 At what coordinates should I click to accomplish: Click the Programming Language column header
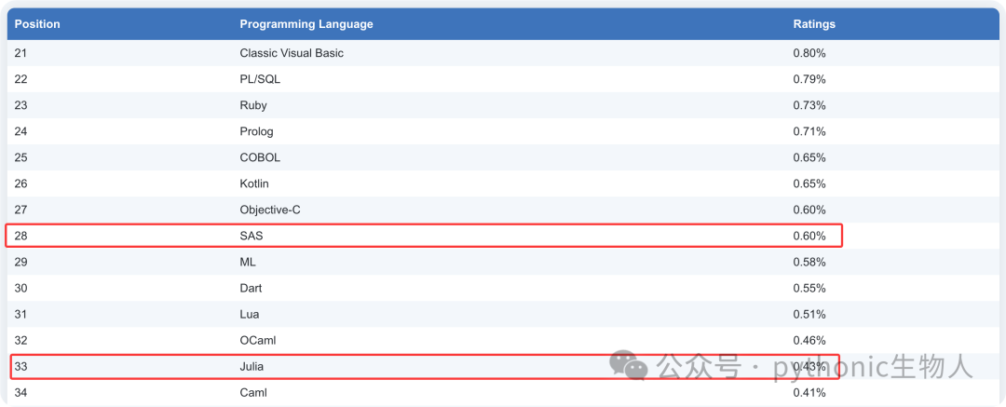pyautogui.click(x=306, y=24)
